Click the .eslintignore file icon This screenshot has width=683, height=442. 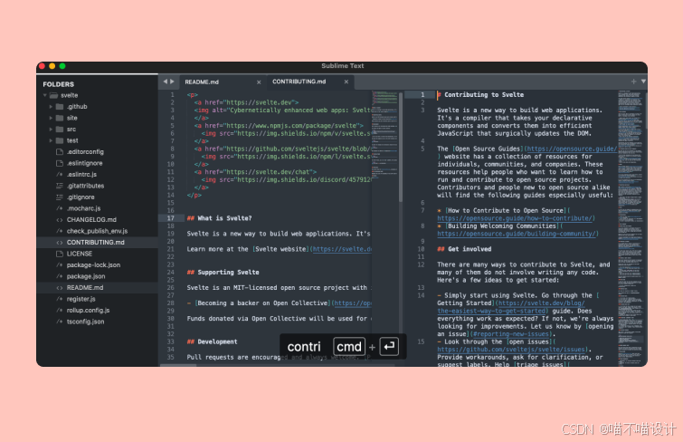click(60, 163)
